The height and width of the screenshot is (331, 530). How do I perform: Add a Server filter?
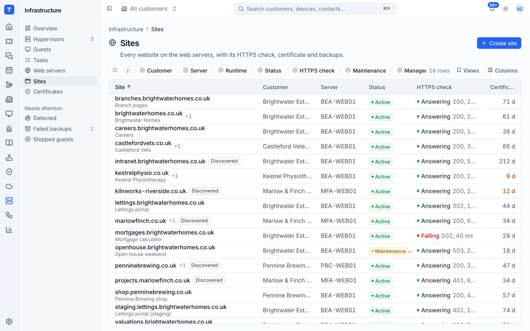coord(195,71)
